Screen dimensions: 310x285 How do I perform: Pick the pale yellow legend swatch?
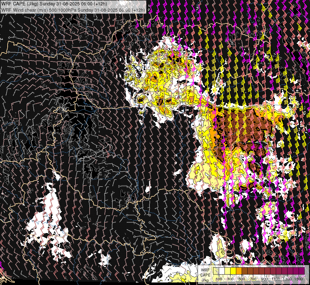(x=228, y=271)
